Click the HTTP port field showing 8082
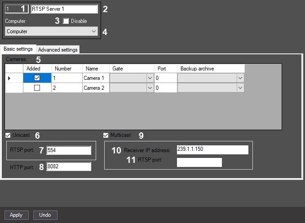This screenshot has width=305, height=223. tap(69, 166)
